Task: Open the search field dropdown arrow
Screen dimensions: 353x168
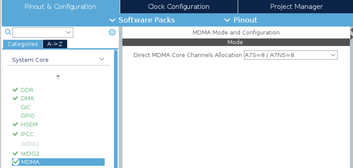Action: point(69,32)
